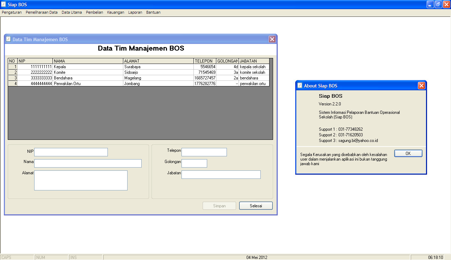Click the Alamat text area
451x260 pixels.
tap(80, 180)
